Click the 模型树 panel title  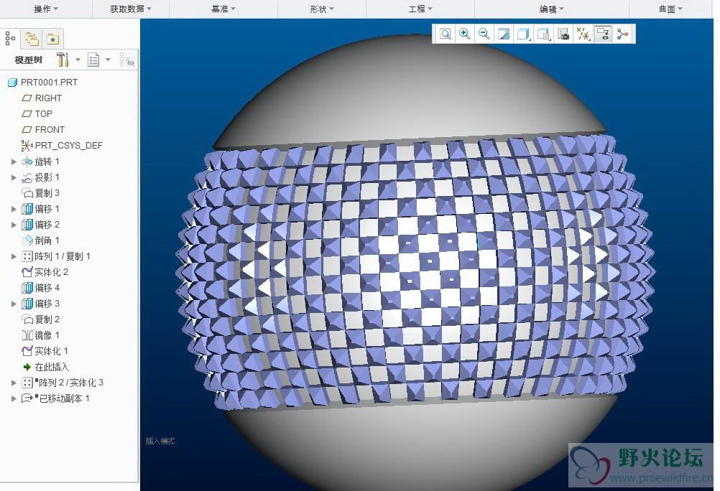[29, 60]
